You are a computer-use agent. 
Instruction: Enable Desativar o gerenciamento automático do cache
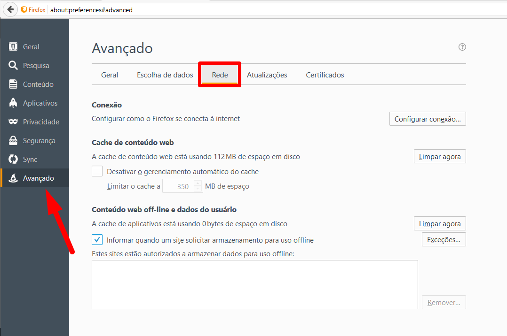97,171
